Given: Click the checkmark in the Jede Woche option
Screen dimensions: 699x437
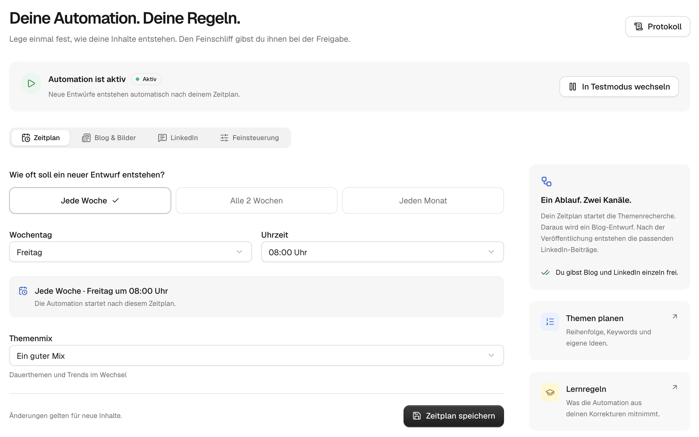Looking at the screenshot, I should (116, 200).
